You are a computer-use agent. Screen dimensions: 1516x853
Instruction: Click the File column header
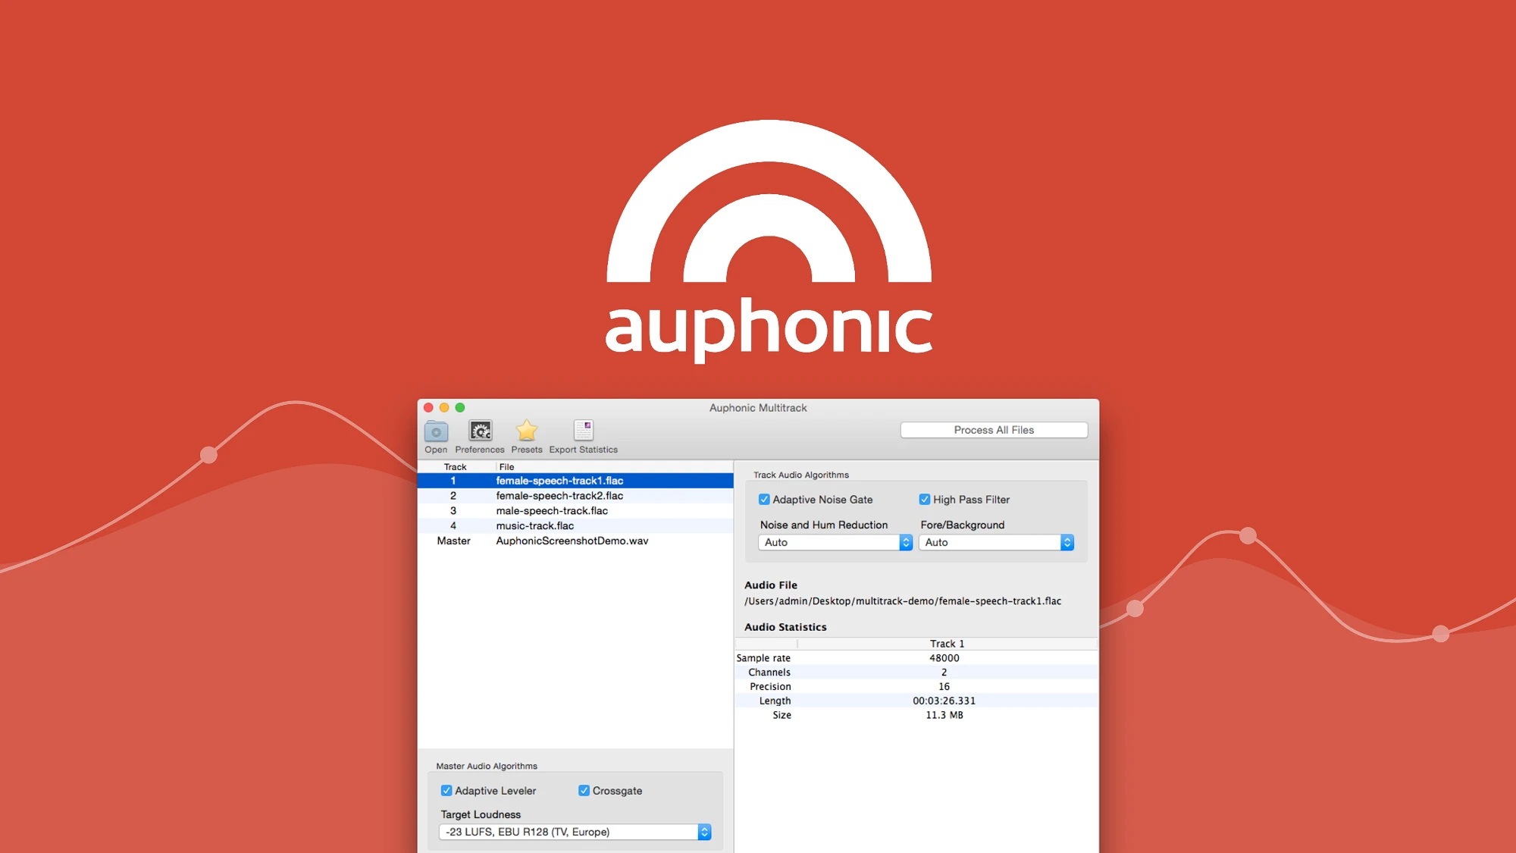[506, 467]
